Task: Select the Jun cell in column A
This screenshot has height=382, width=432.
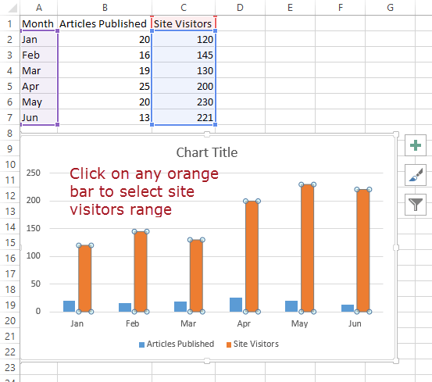Action: (x=39, y=117)
